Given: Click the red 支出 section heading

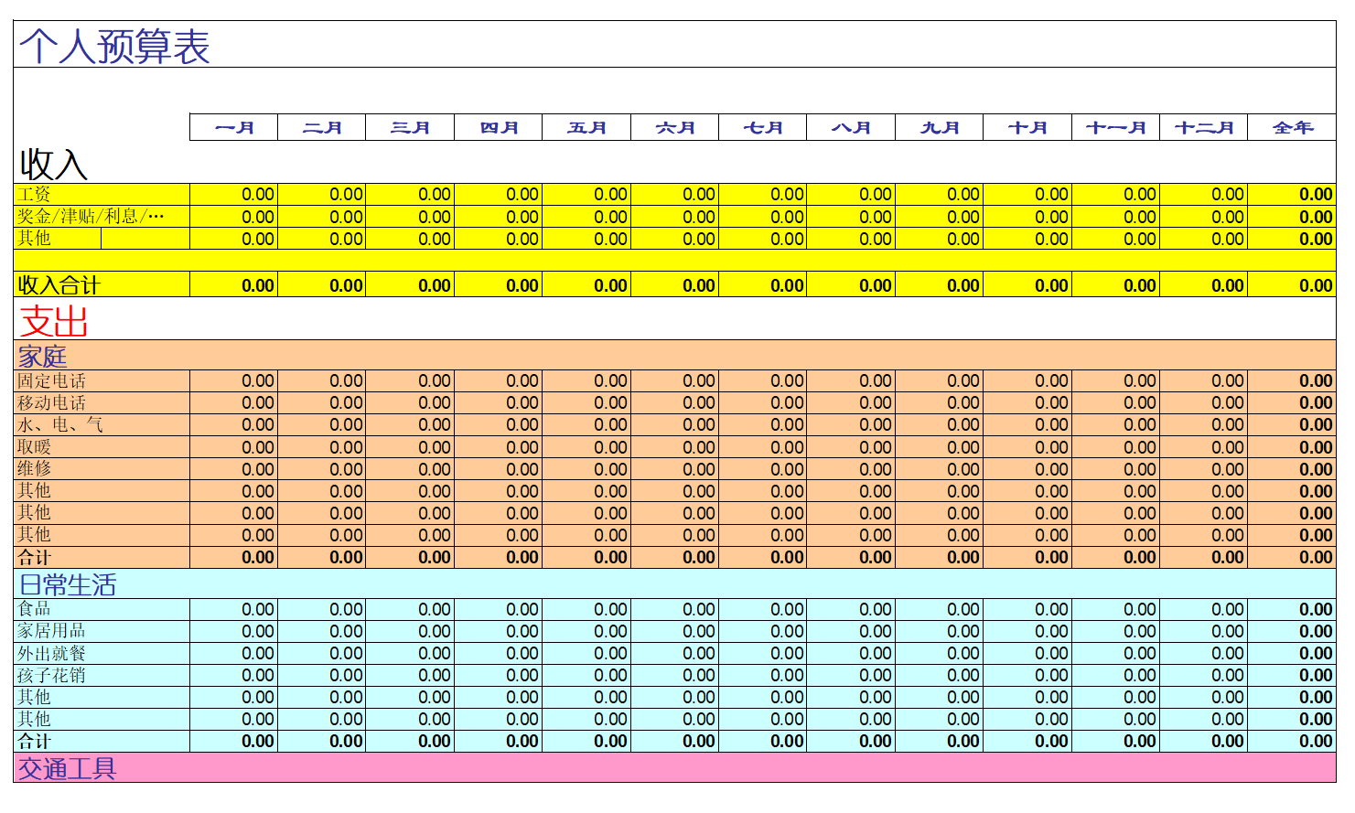Looking at the screenshot, I should tap(54, 322).
